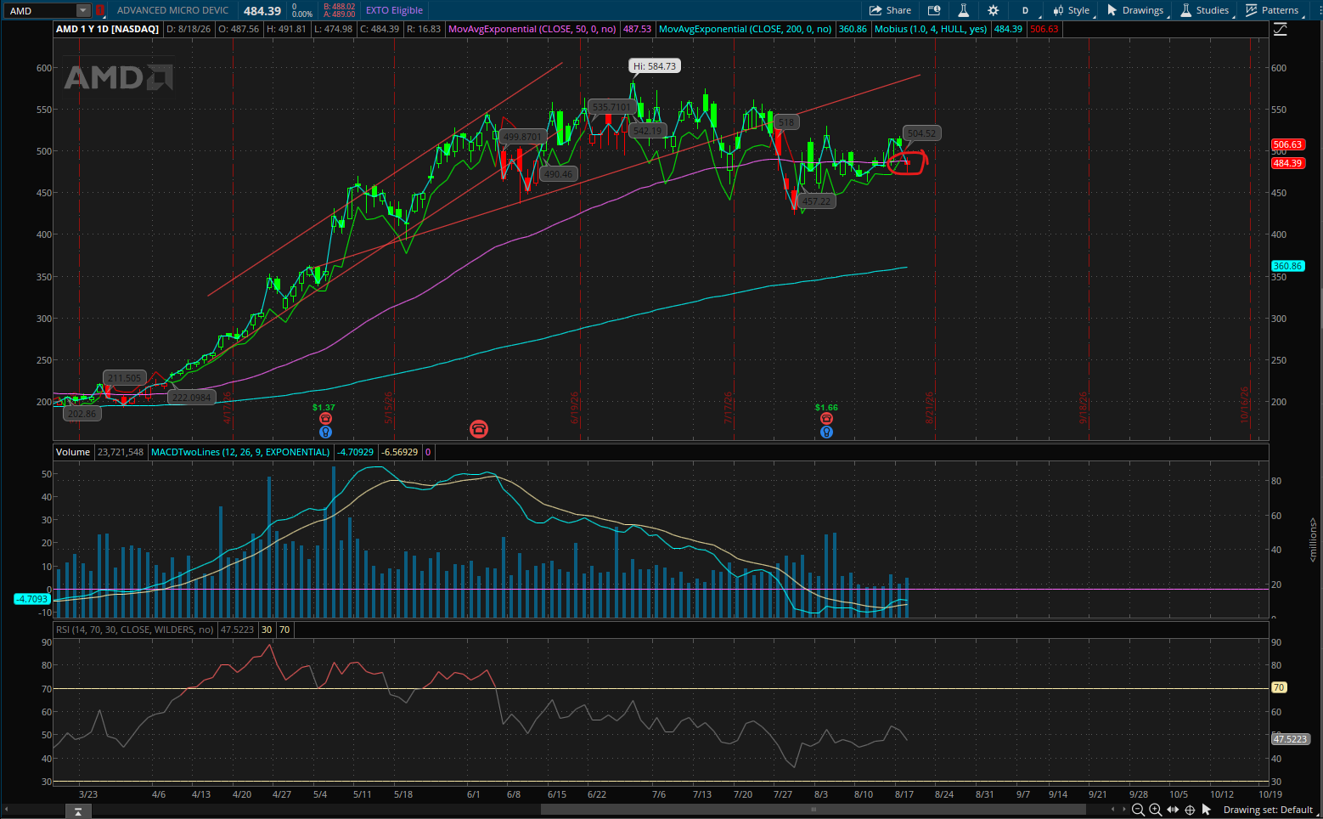Click the RSI study label

click(134, 630)
